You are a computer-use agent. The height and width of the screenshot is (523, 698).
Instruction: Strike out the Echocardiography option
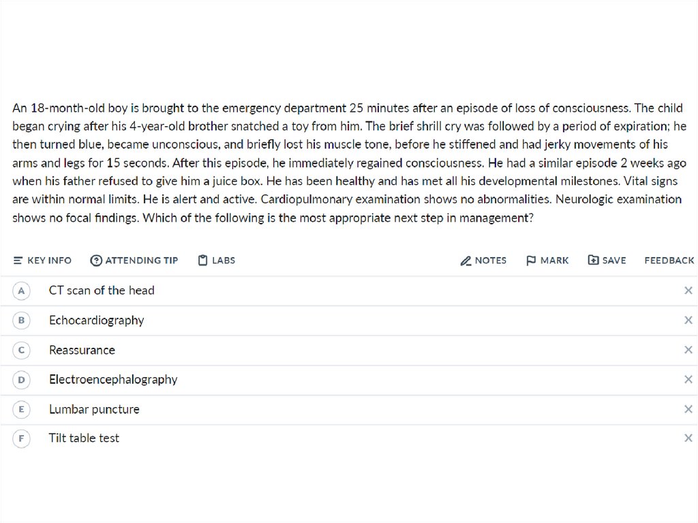pos(688,320)
